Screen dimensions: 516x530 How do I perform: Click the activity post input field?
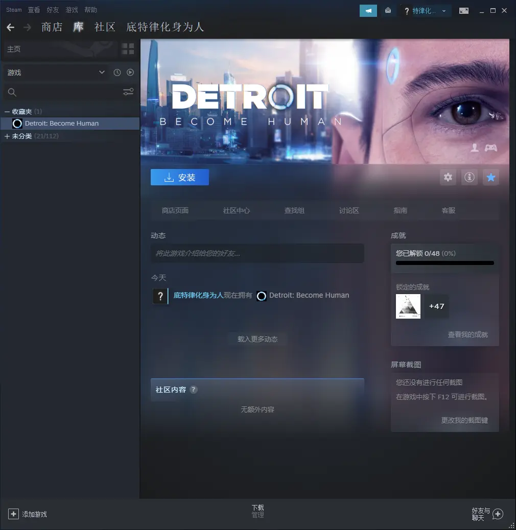click(257, 253)
